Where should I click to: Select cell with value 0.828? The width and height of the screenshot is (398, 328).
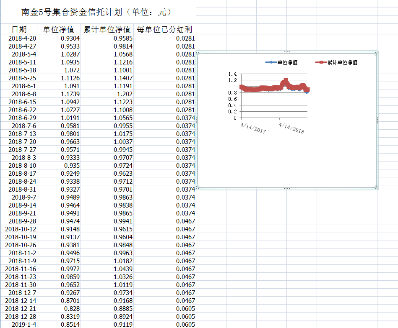click(59, 308)
